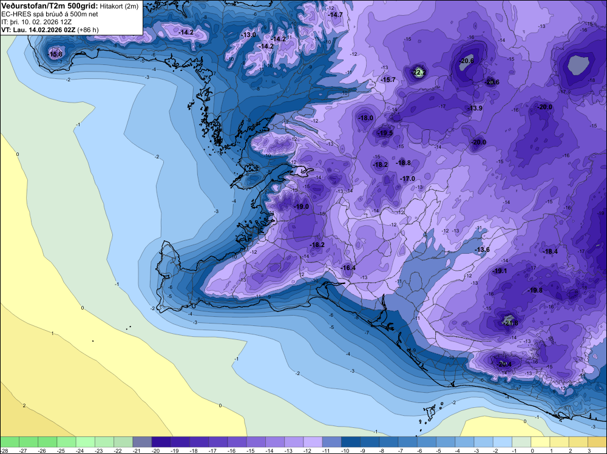Click the -19.8 temperature value
Viewport: 607px width, 454px height.
[x=535, y=290]
